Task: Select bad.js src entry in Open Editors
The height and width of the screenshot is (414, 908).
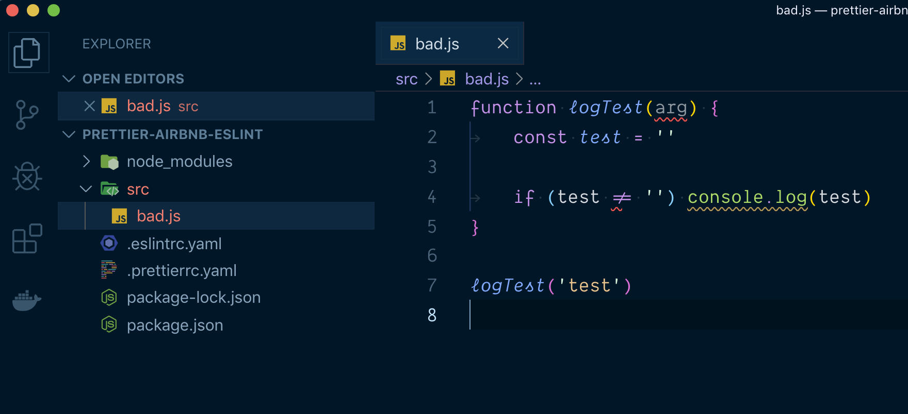Action: click(x=216, y=106)
